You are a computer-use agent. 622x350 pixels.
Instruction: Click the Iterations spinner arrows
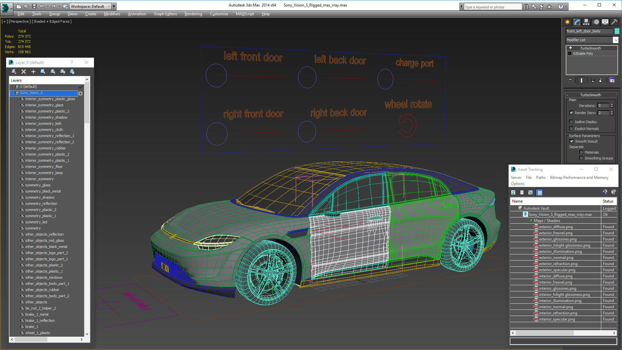click(x=612, y=105)
